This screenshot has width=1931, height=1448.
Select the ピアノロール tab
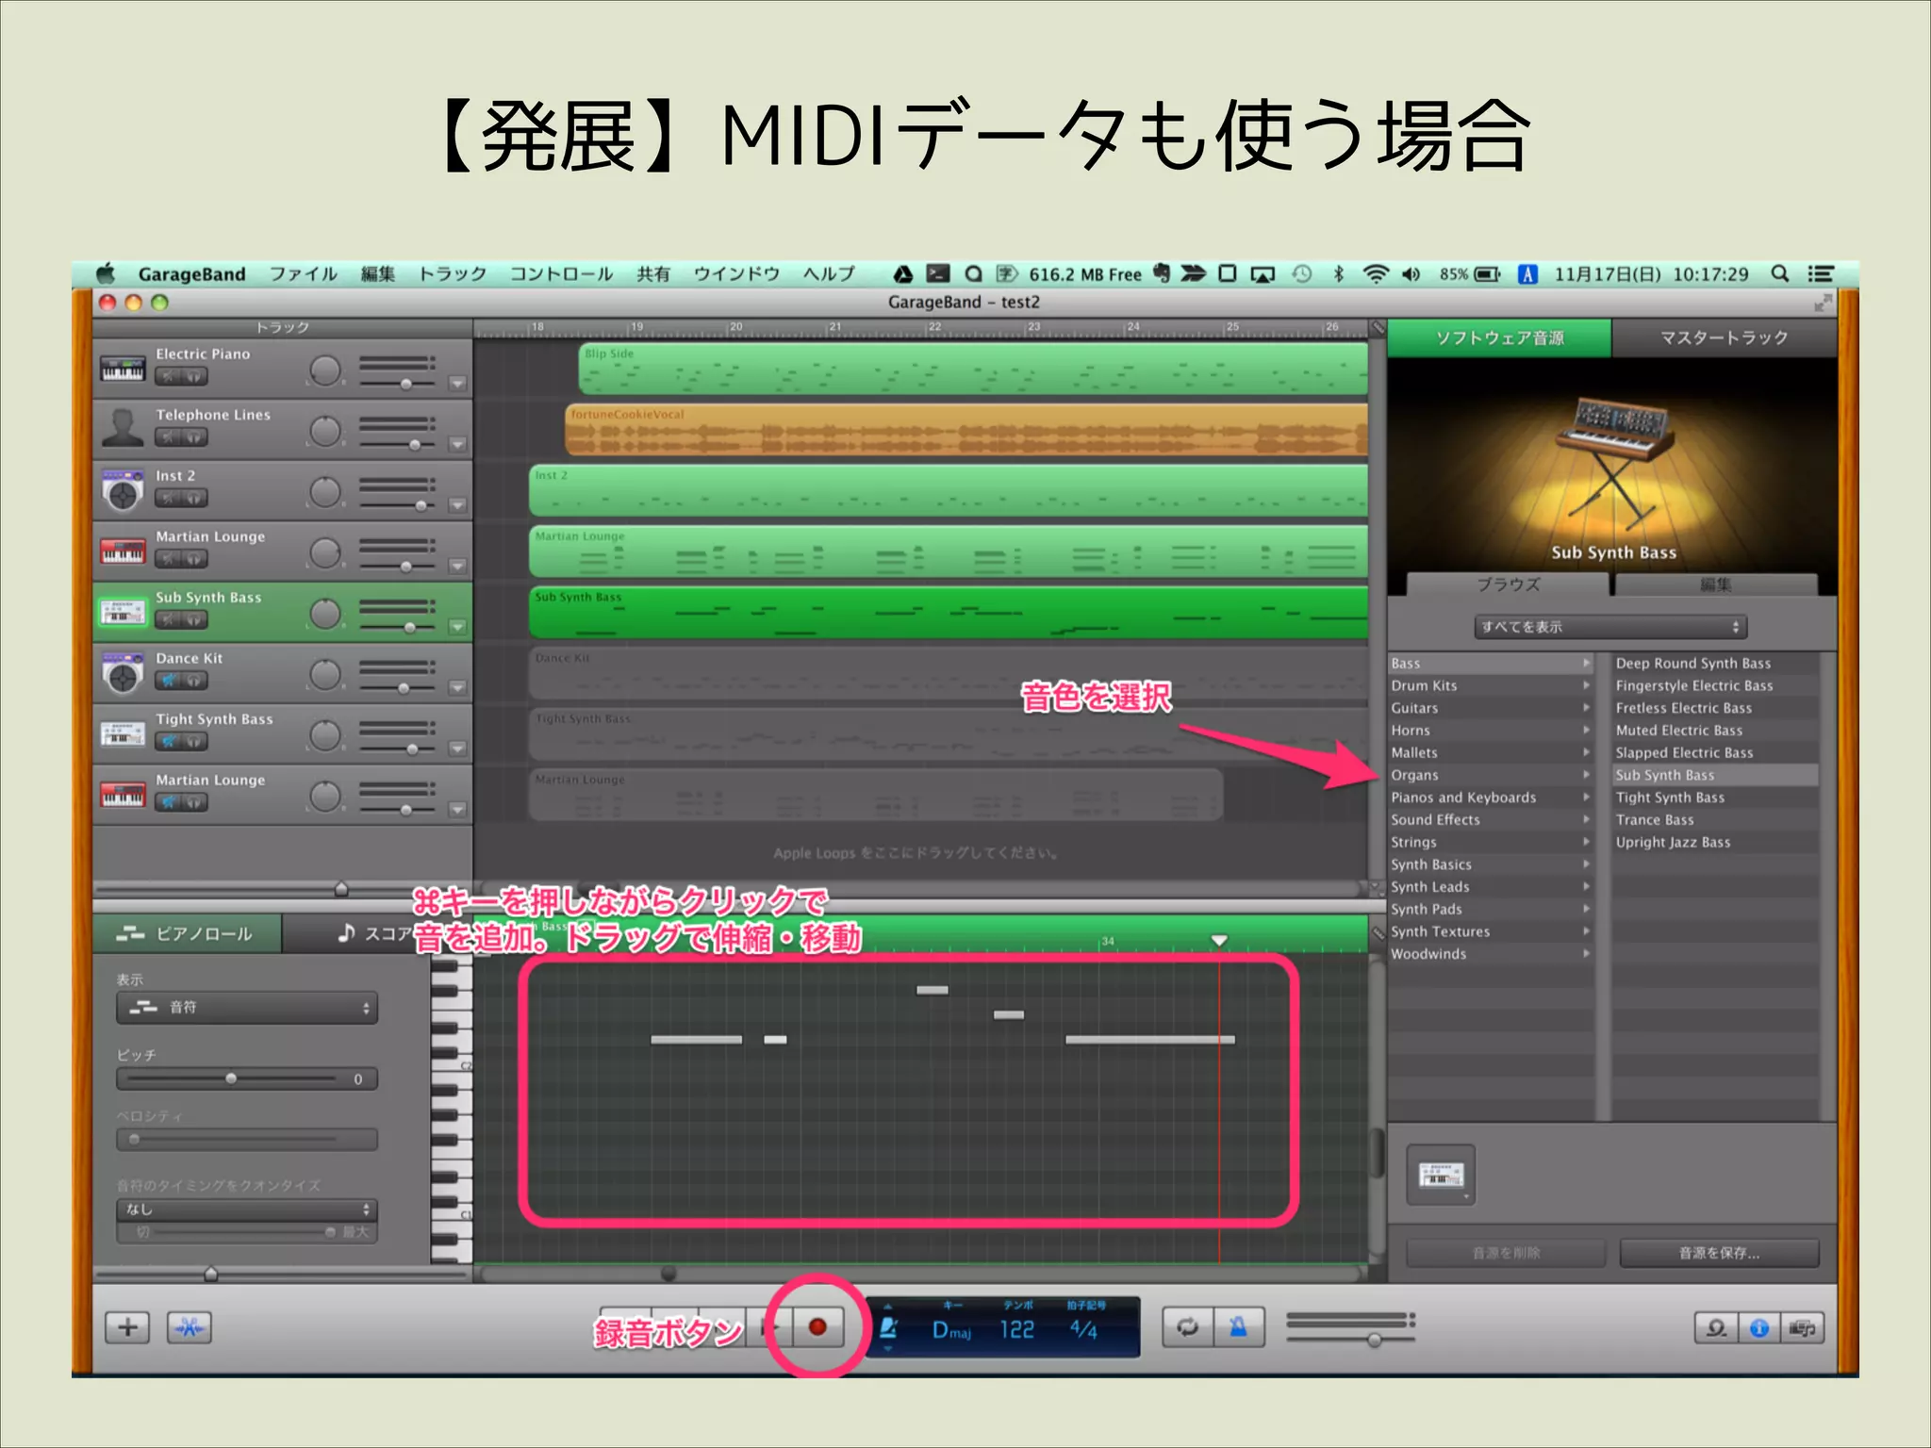pos(187,933)
